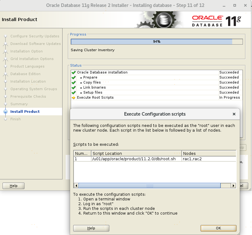The height and width of the screenshot is (235, 252).
Task: Select the root.sh script location cell
Action: (x=136, y=159)
